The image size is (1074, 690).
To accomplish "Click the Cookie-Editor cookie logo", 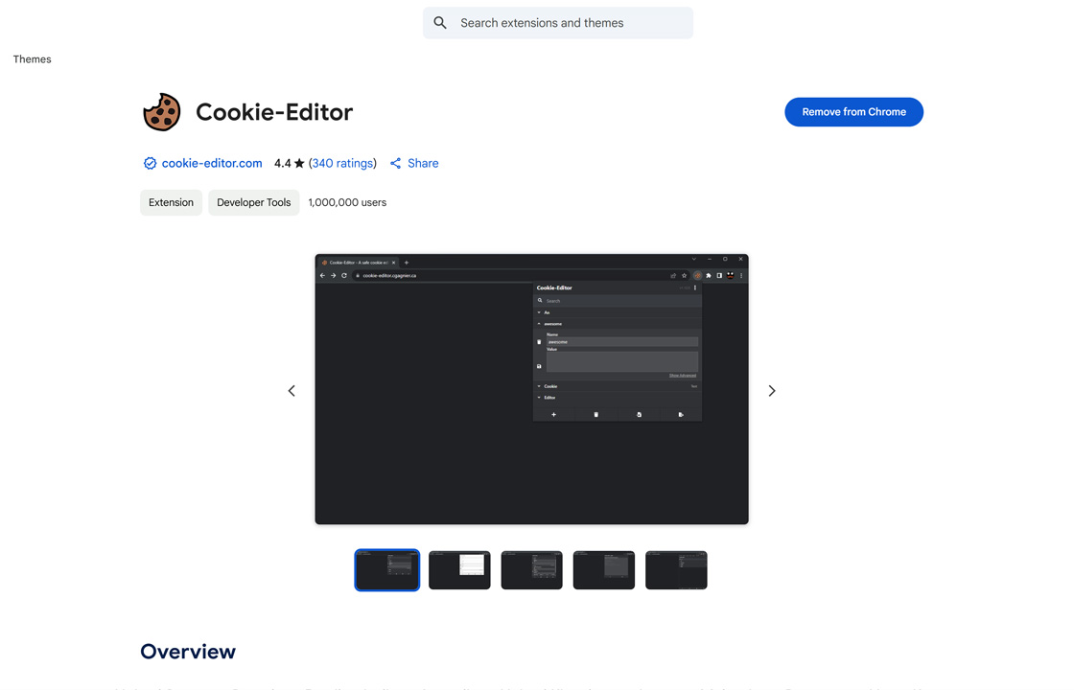I will coord(162,111).
